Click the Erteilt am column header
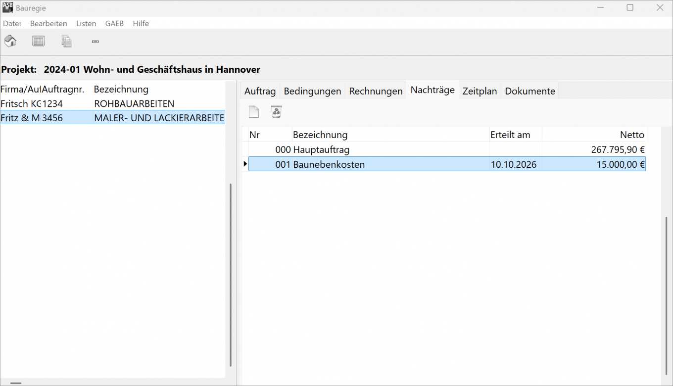Viewport: 673px width, 386px height. pyautogui.click(x=515, y=135)
